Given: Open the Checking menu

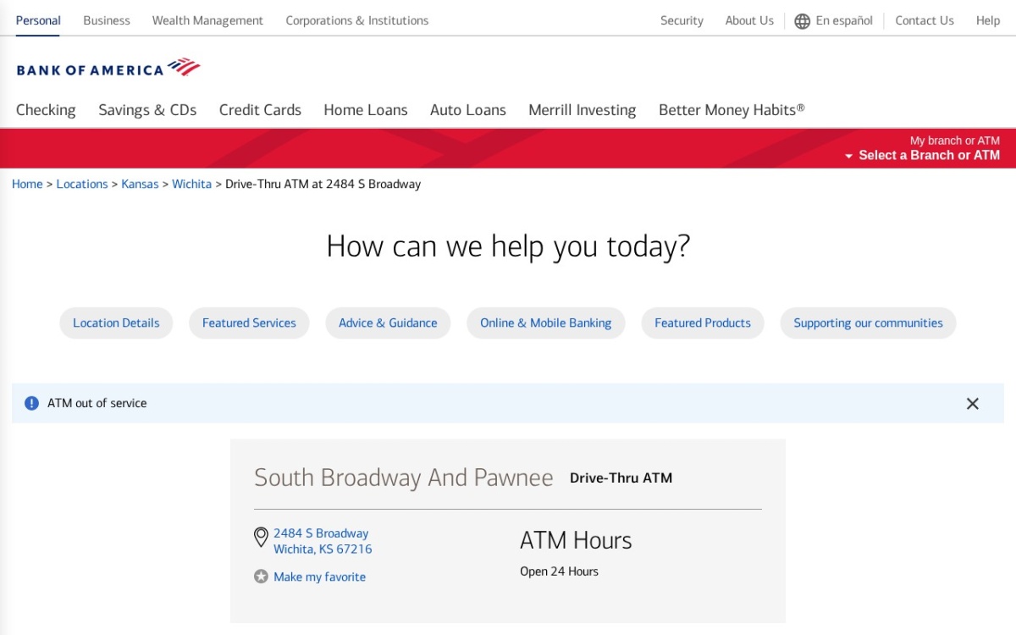Looking at the screenshot, I should (x=46, y=110).
